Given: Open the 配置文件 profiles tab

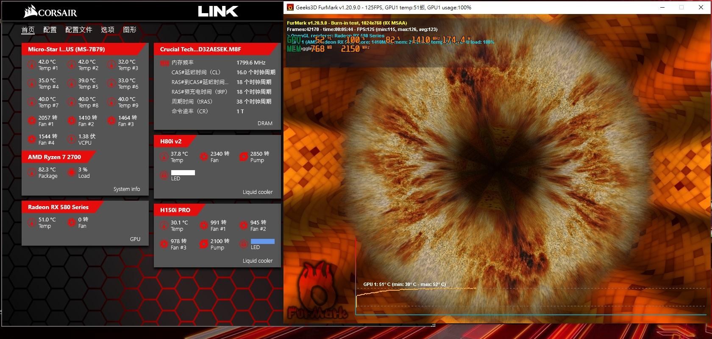Looking at the screenshot, I should [79, 30].
